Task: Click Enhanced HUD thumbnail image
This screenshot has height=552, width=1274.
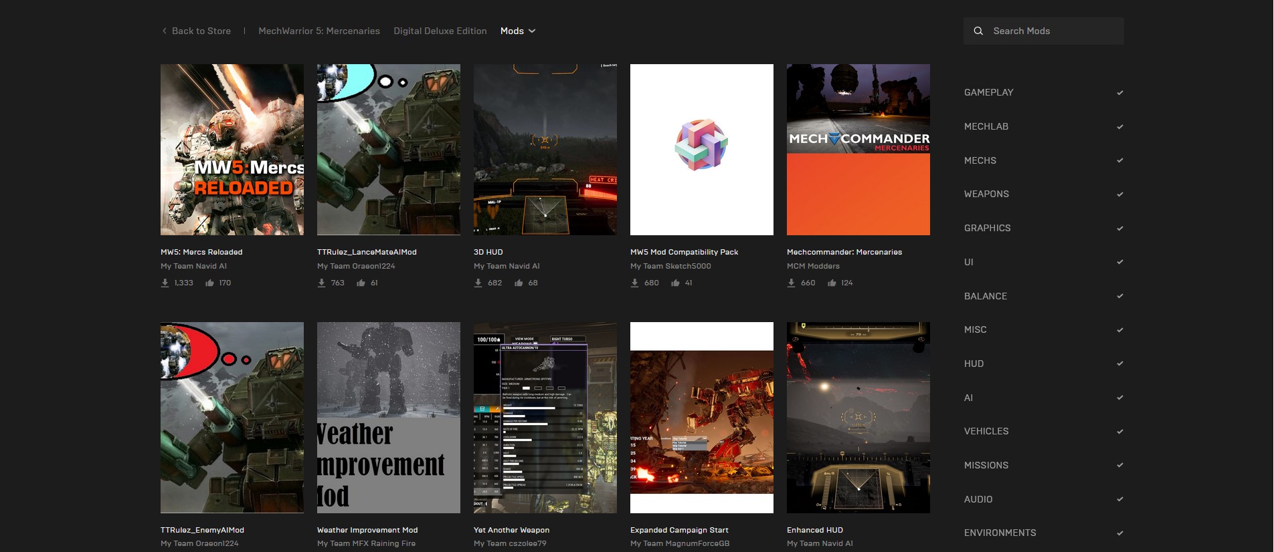Action: (858, 418)
